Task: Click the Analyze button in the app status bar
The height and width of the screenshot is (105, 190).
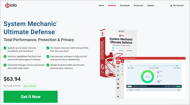Action: [x=129, y=86]
